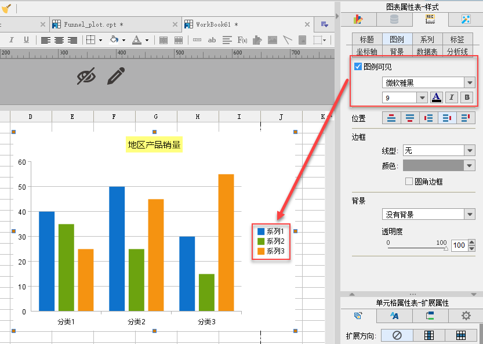Open the chart data database icon tab
Viewport: 483px width, 344px height.
point(394,19)
